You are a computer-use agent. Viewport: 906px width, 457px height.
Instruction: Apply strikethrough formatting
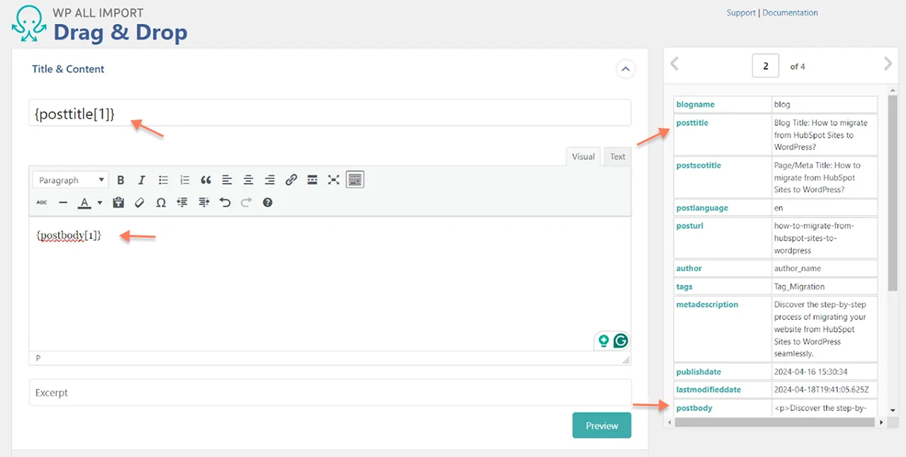[x=42, y=202]
